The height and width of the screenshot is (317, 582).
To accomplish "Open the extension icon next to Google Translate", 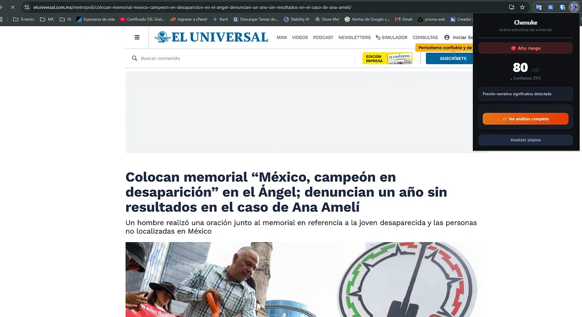I will point(550,7).
